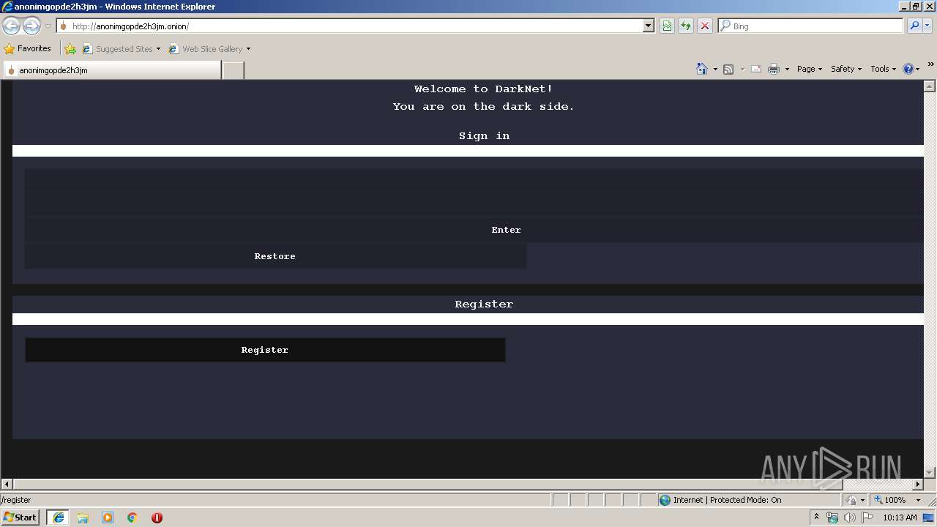The width and height of the screenshot is (937, 527).
Task: Click the Stop loading icon
Action: tap(704, 26)
